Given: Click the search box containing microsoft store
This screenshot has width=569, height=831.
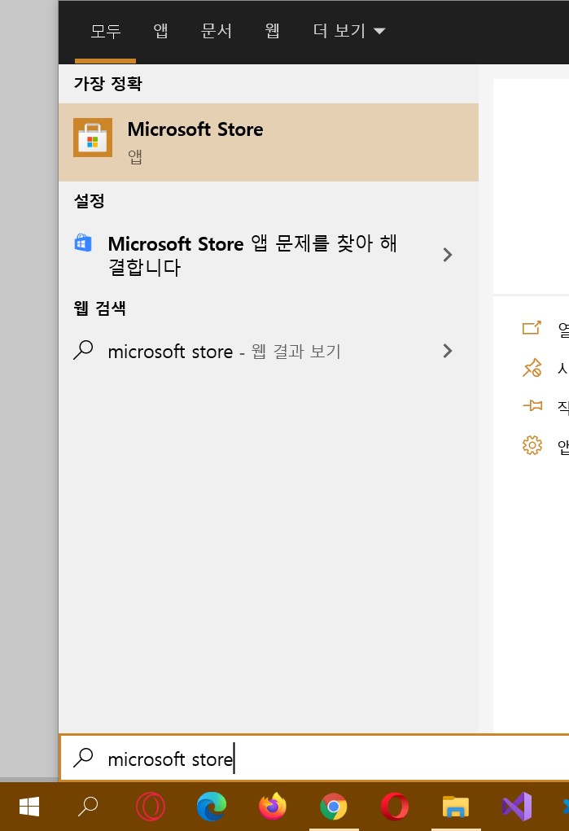Looking at the screenshot, I should point(315,758).
